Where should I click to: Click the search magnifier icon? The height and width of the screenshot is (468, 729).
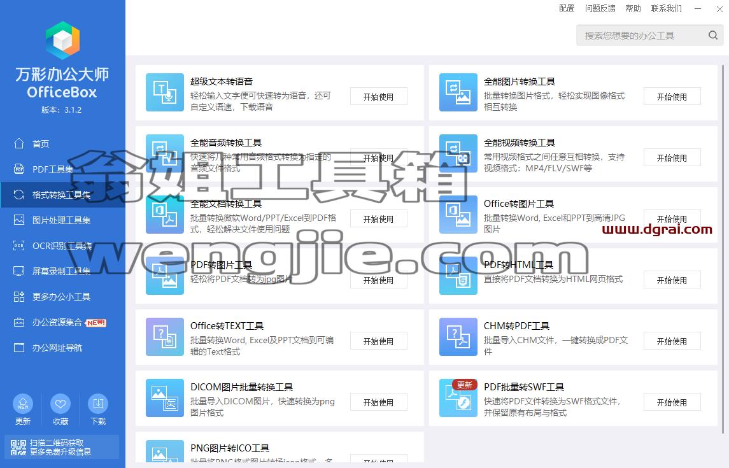[712, 35]
